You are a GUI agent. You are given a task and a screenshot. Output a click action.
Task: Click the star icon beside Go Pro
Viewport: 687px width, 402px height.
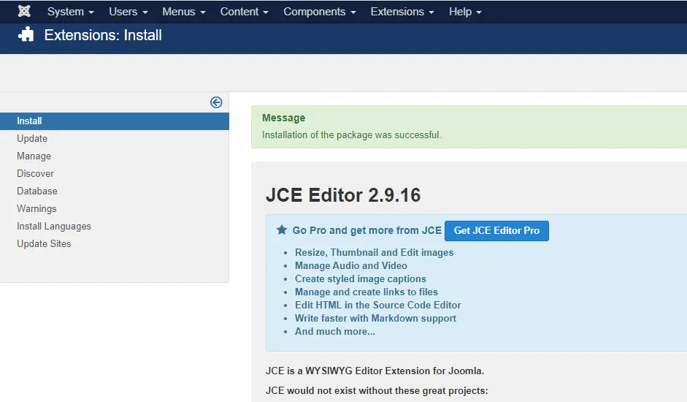coord(282,230)
